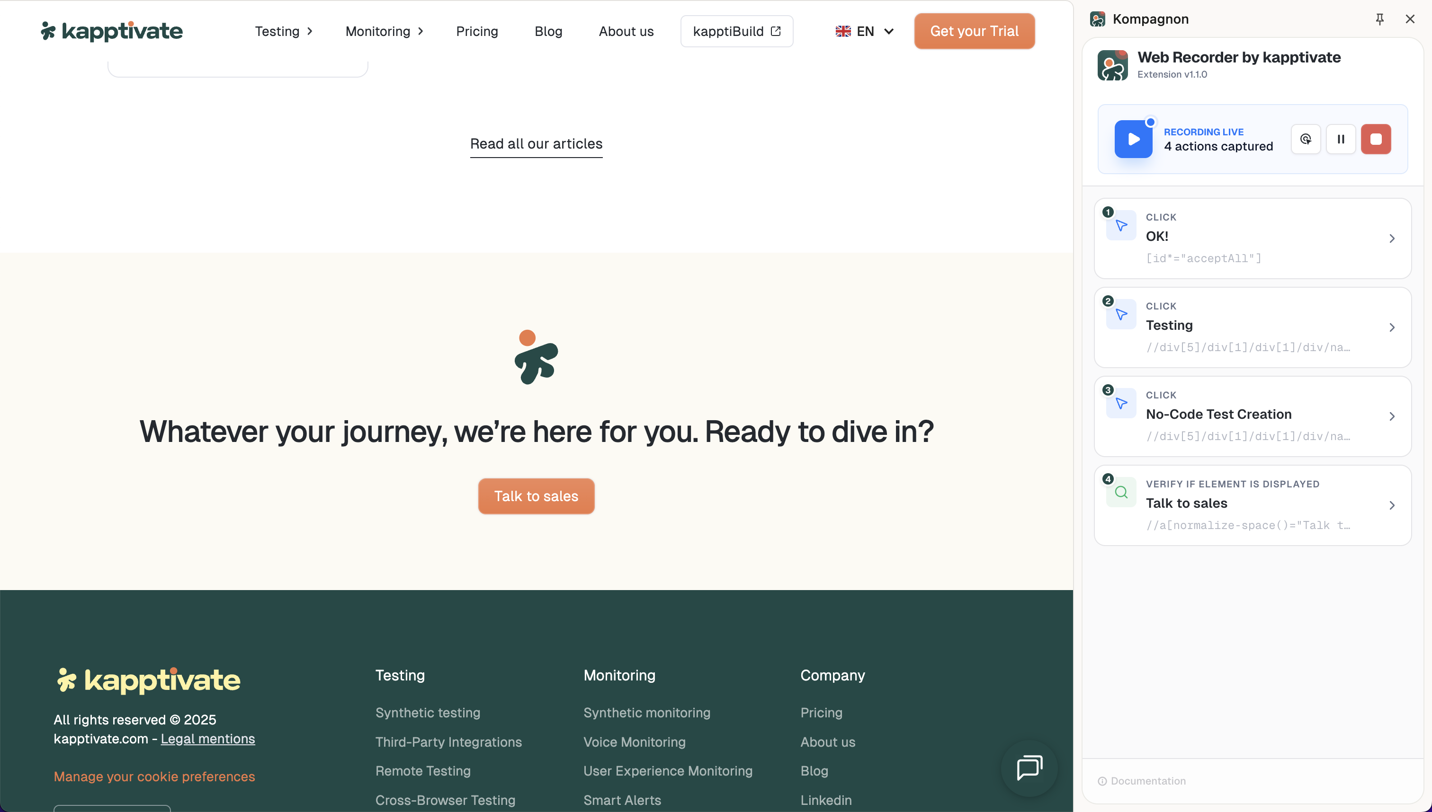Image resolution: width=1432 pixels, height=812 pixels.
Task: Open the chat widget bubble
Action: click(x=1029, y=768)
